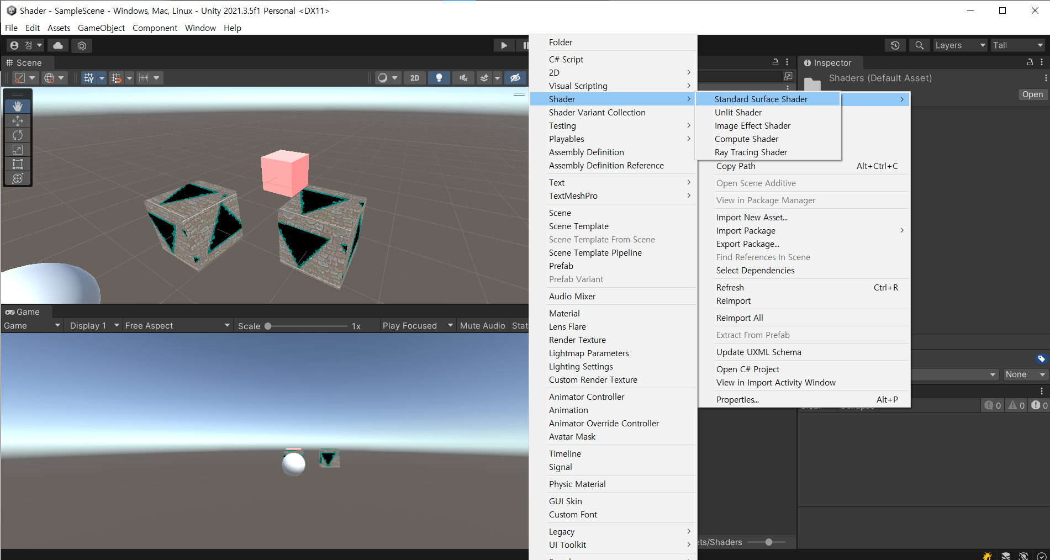Choose Unlit Shader from submenu
This screenshot has width=1050, height=560.
click(768, 112)
